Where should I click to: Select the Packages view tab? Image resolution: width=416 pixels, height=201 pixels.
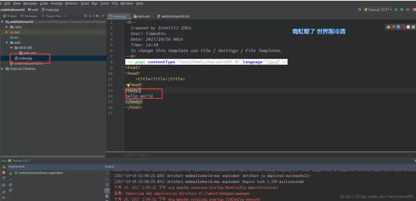pos(29,16)
